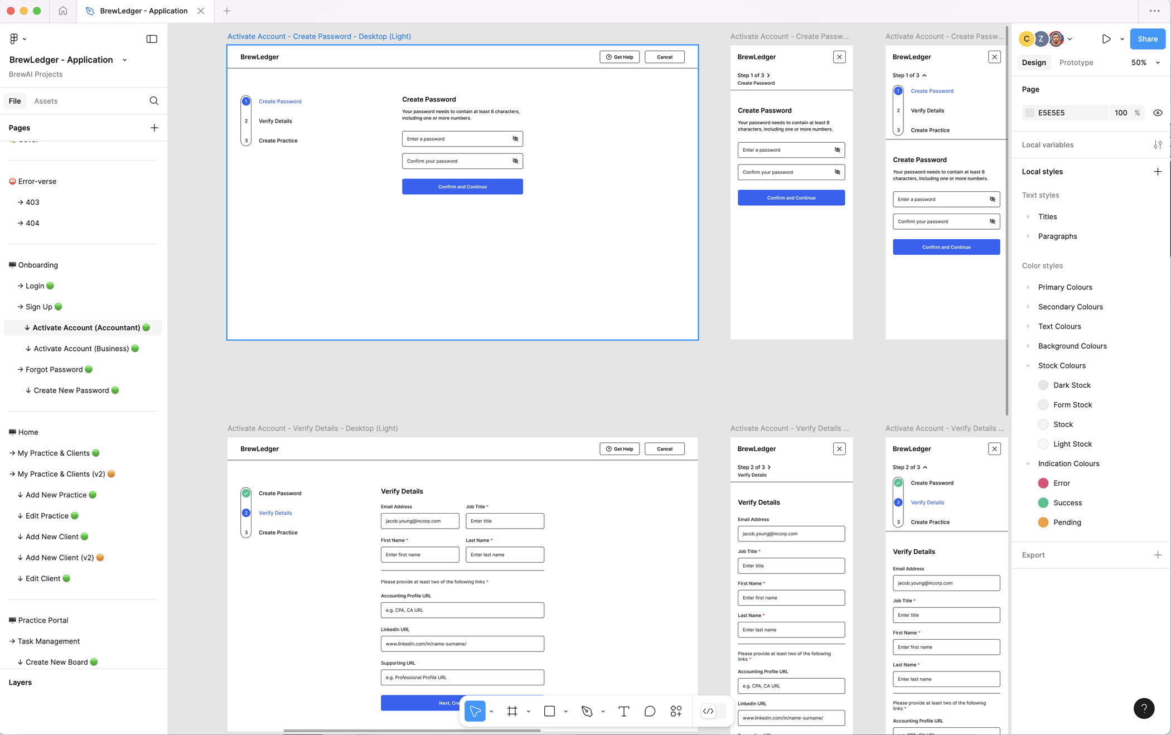The width and height of the screenshot is (1171, 735).
Task: Expand Secondary Colours style group
Action: tap(1028, 307)
